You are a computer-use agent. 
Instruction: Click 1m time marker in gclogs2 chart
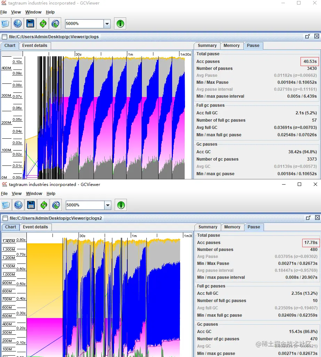pyautogui.click(x=134, y=236)
